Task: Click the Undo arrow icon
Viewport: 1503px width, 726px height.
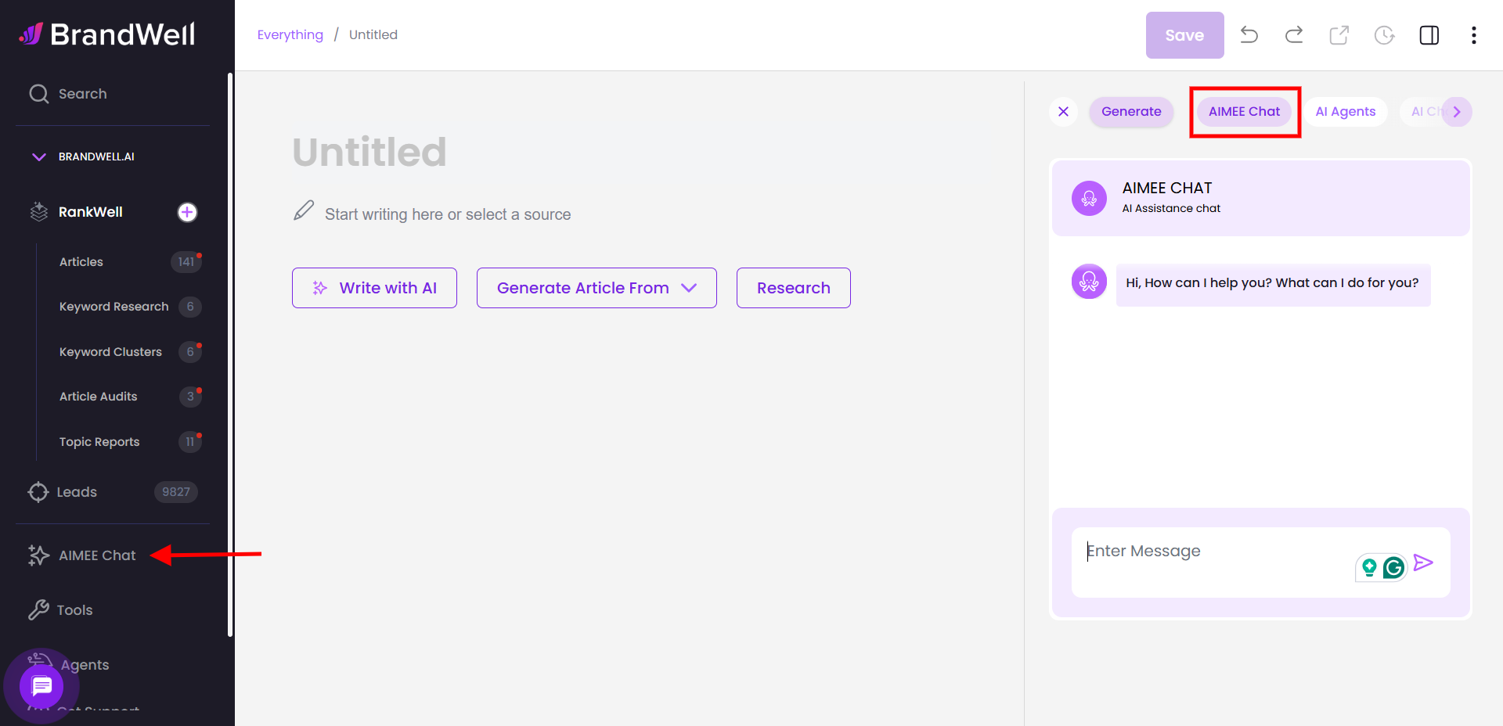Action: (x=1249, y=35)
